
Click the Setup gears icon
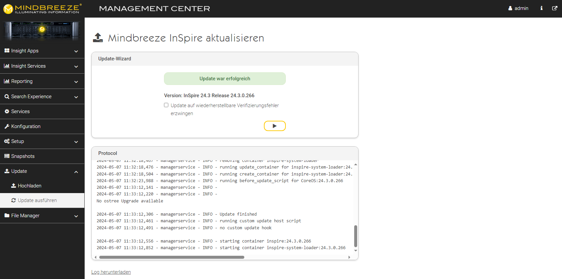pos(7,141)
